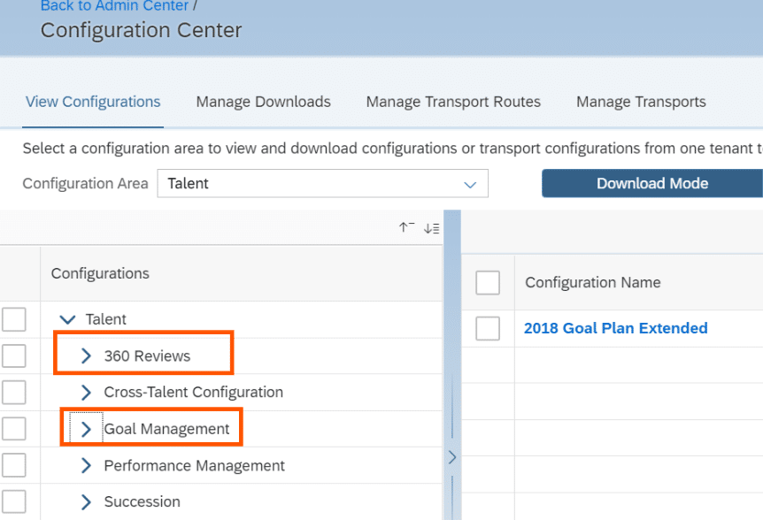
Task: Switch to the Manage Transports tab
Action: (x=640, y=102)
